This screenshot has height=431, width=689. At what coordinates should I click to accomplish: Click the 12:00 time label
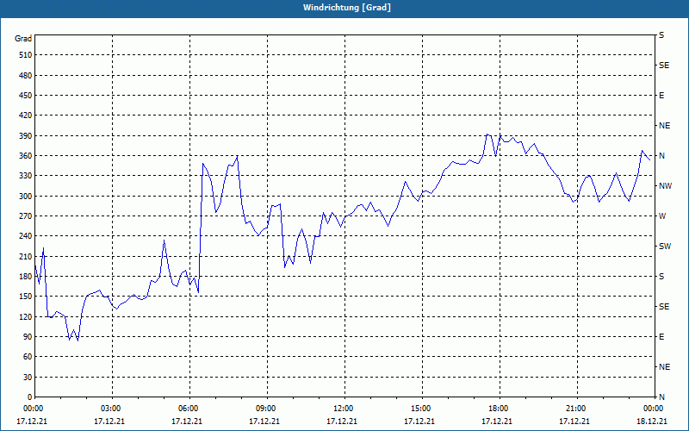pyautogui.click(x=344, y=409)
